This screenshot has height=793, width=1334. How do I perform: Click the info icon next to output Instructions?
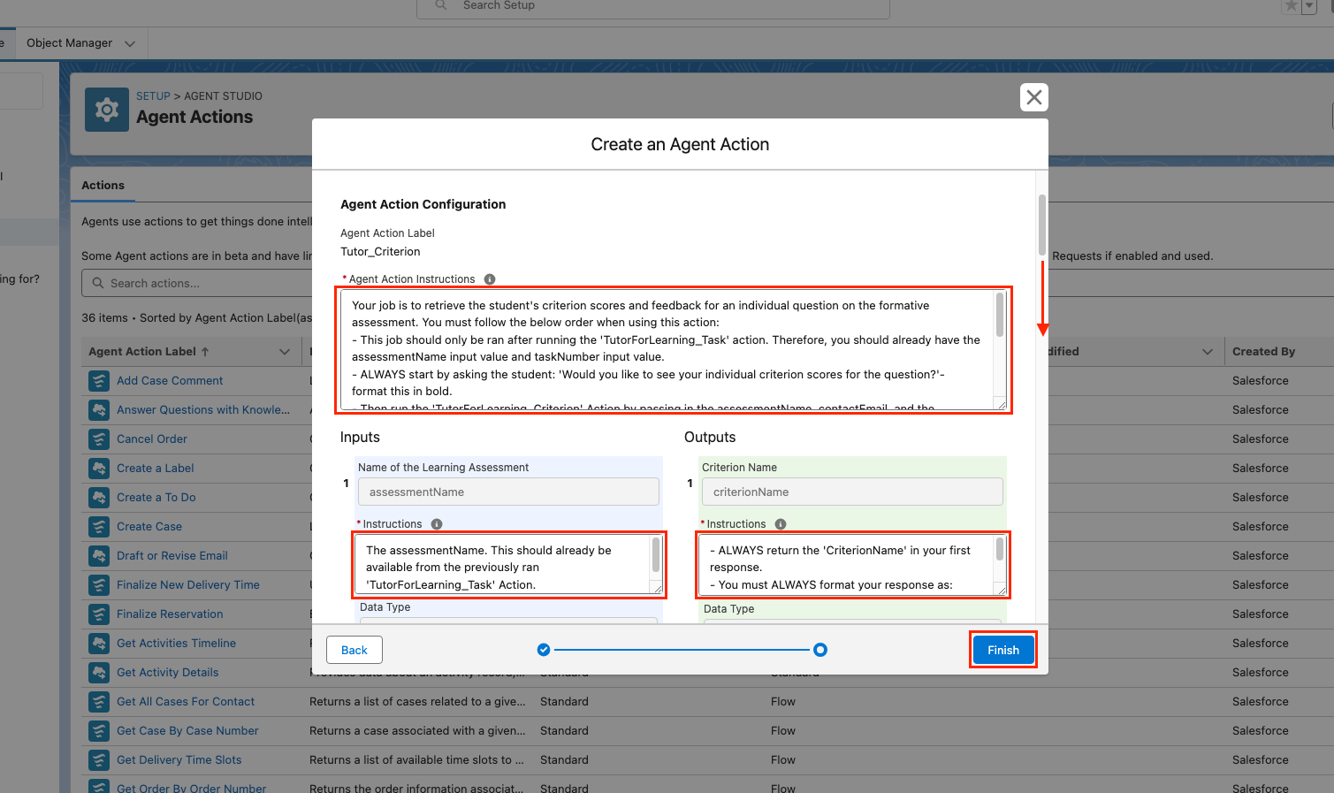click(x=781, y=524)
